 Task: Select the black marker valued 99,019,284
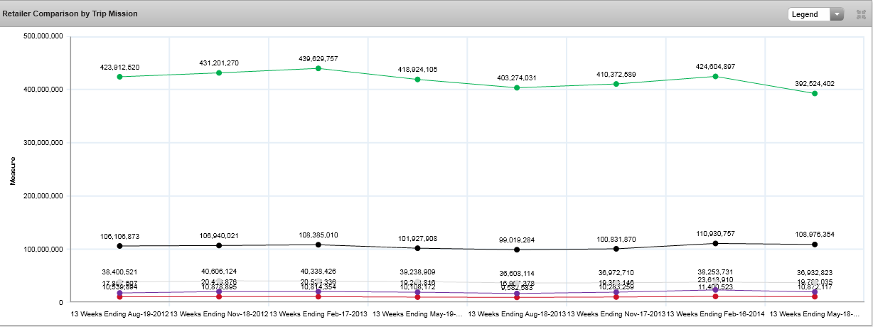click(517, 250)
